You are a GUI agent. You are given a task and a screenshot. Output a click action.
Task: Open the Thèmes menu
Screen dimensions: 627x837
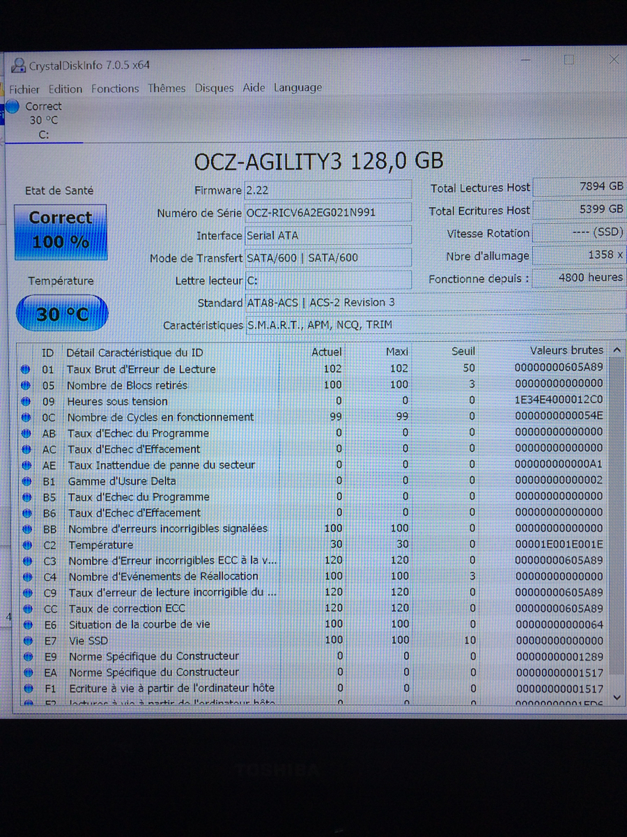point(167,88)
